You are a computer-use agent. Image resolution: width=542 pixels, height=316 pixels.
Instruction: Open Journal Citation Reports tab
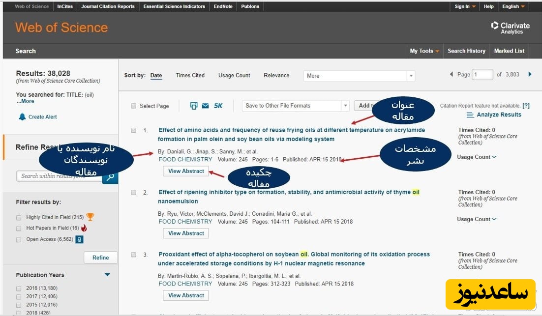pos(108,6)
